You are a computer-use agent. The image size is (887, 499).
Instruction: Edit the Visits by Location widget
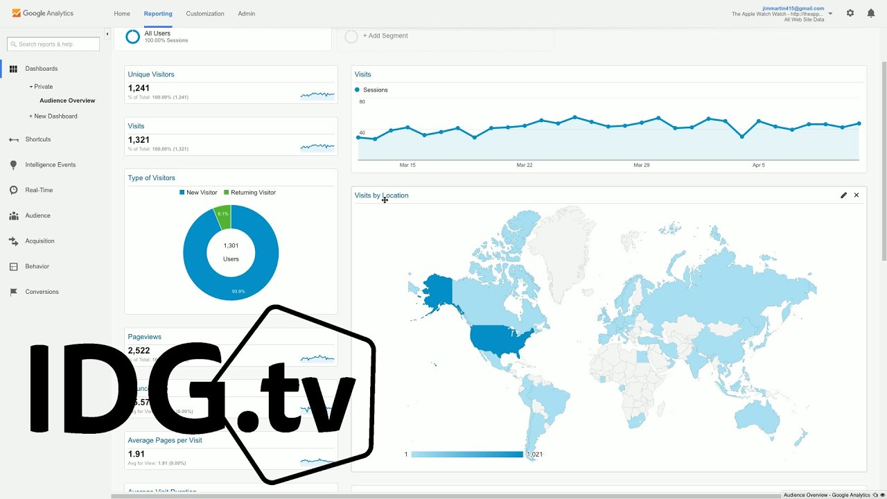(843, 195)
